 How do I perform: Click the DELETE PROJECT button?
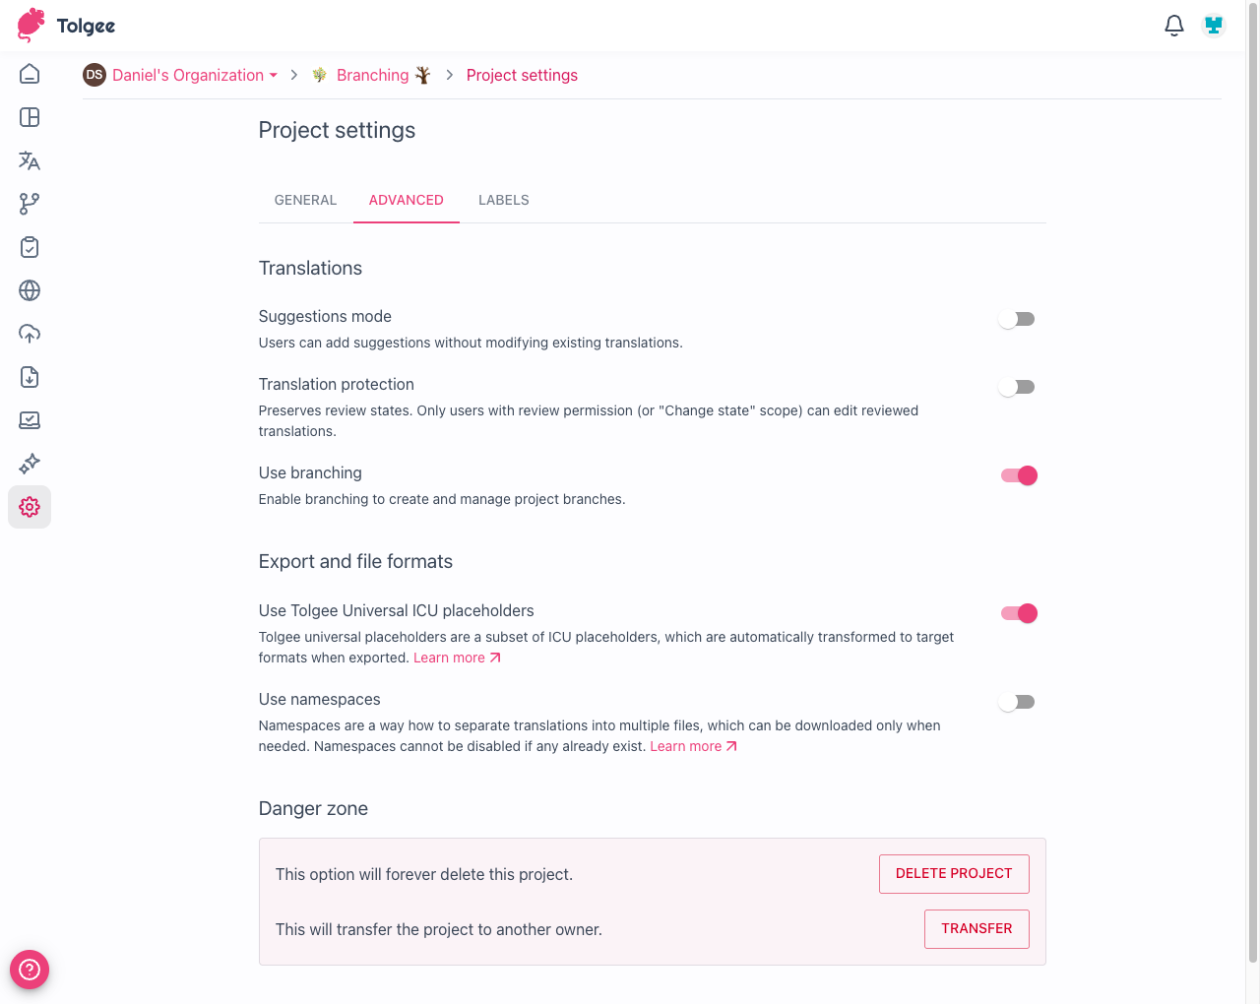click(x=953, y=873)
